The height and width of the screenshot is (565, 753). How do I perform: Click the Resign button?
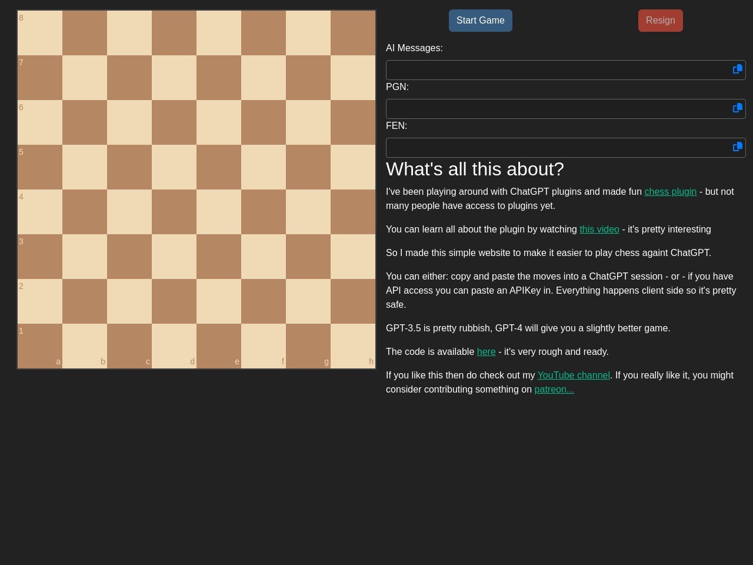click(x=661, y=21)
